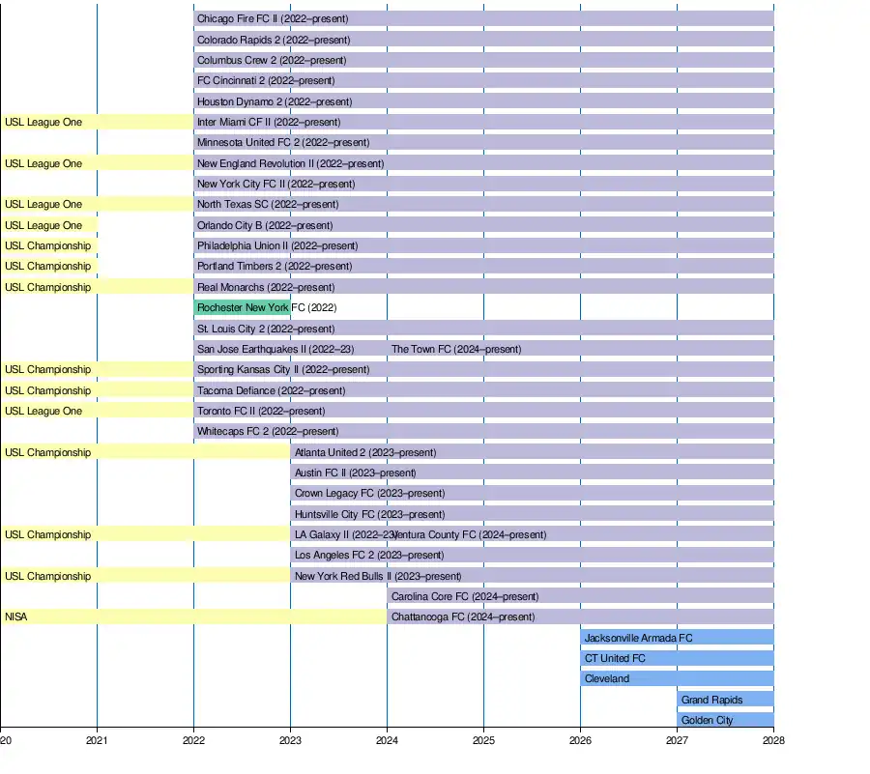Open the Carolina Core FC entry
The width and height of the screenshot is (870, 774).
[x=465, y=597]
